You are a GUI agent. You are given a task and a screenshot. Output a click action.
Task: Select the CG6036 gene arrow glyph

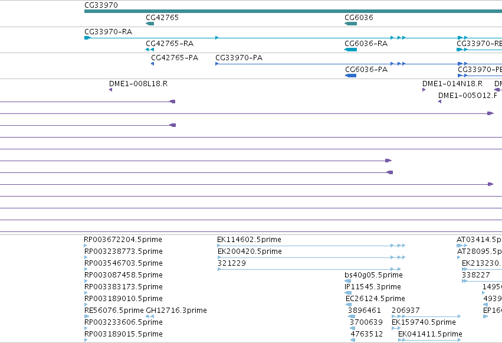pyautogui.click(x=350, y=24)
